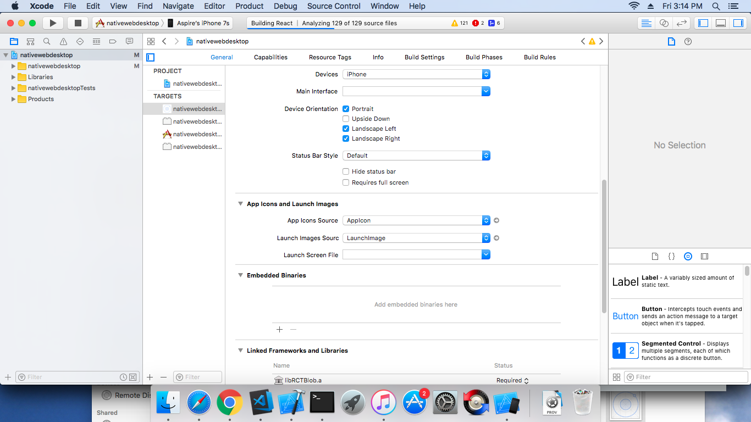Viewport: 751px width, 422px height.
Task: Toggle the Debug area pane button
Action: [721, 23]
